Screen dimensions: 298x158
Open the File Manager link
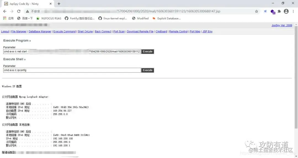pos(19,32)
